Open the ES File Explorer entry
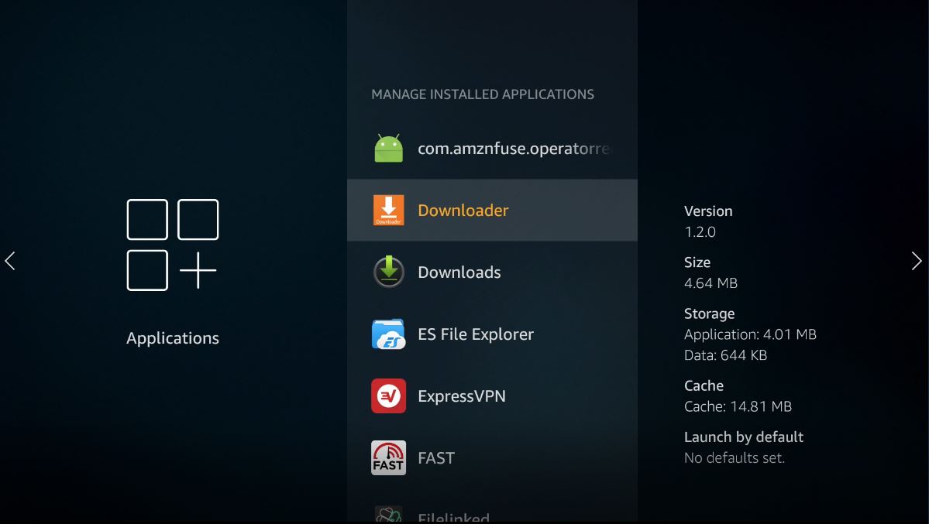This screenshot has width=929, height=524. pos(492,334)
